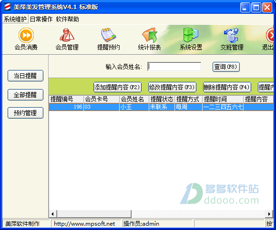Click the 查询 (F8) search button
Image resolution: width=276 pixels, height=230 pixels.
[x=226, y=67]
